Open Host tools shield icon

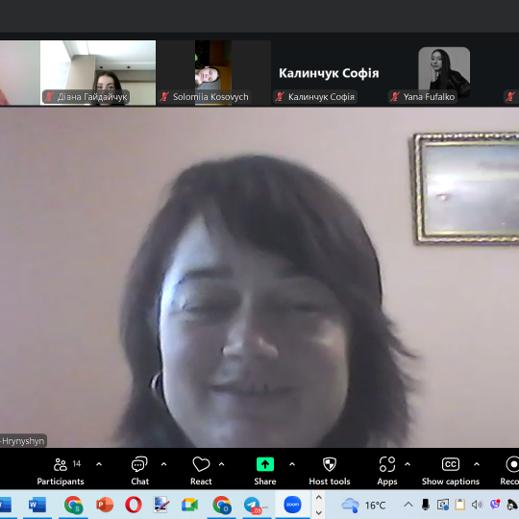tap(330, 464)
